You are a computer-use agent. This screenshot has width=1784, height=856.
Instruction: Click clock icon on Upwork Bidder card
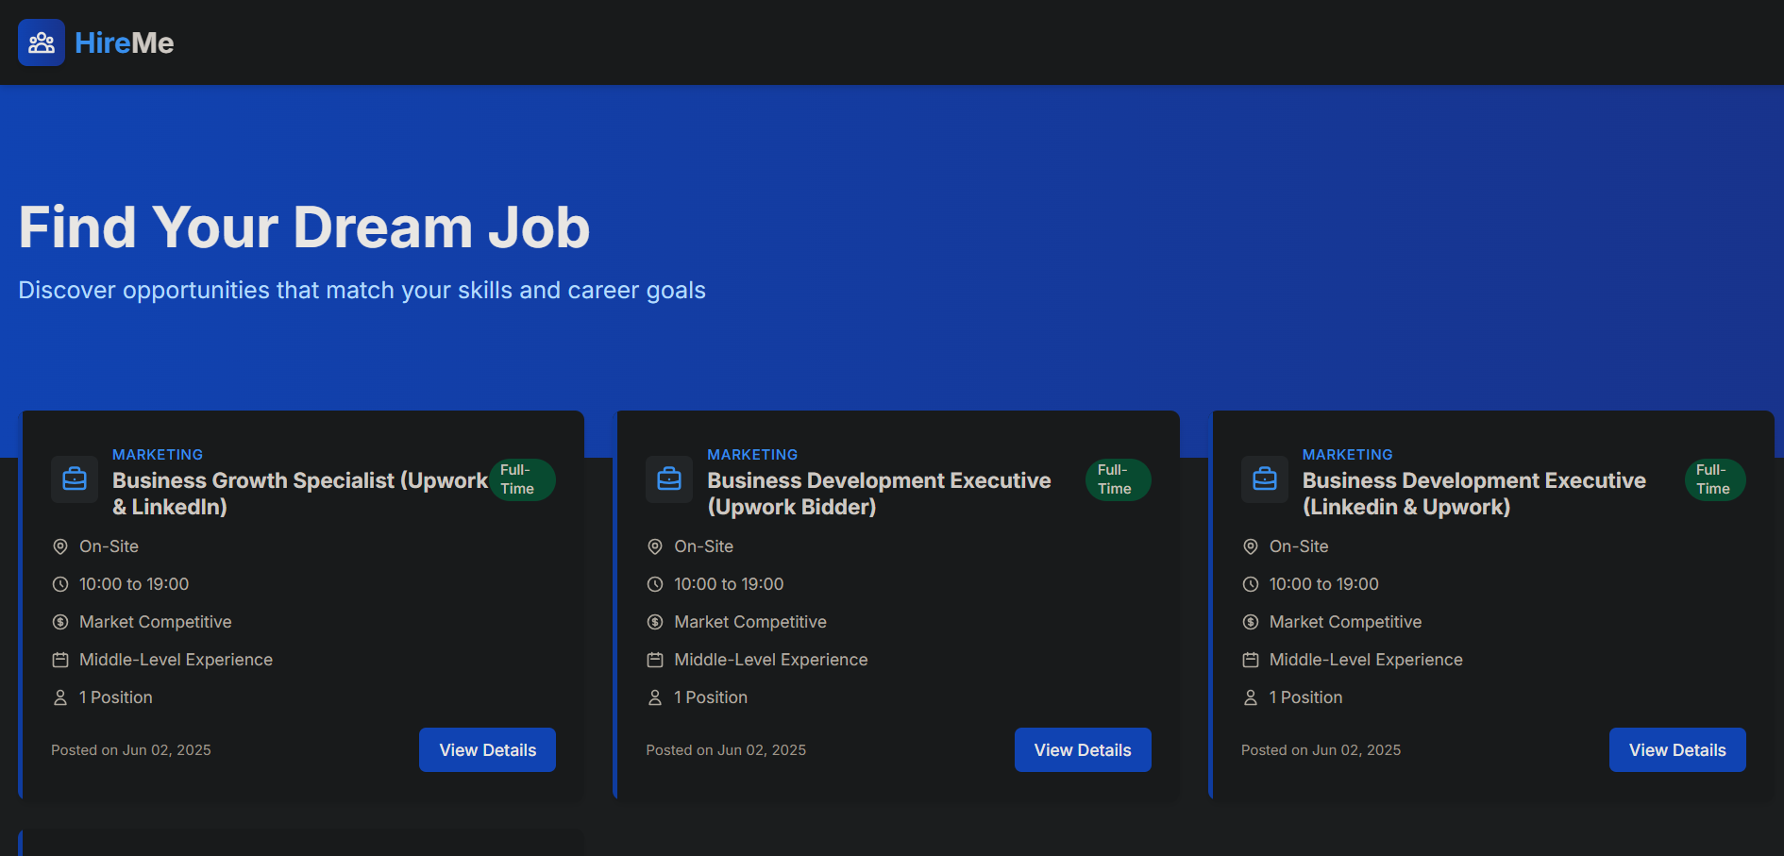tap(655, 584)
